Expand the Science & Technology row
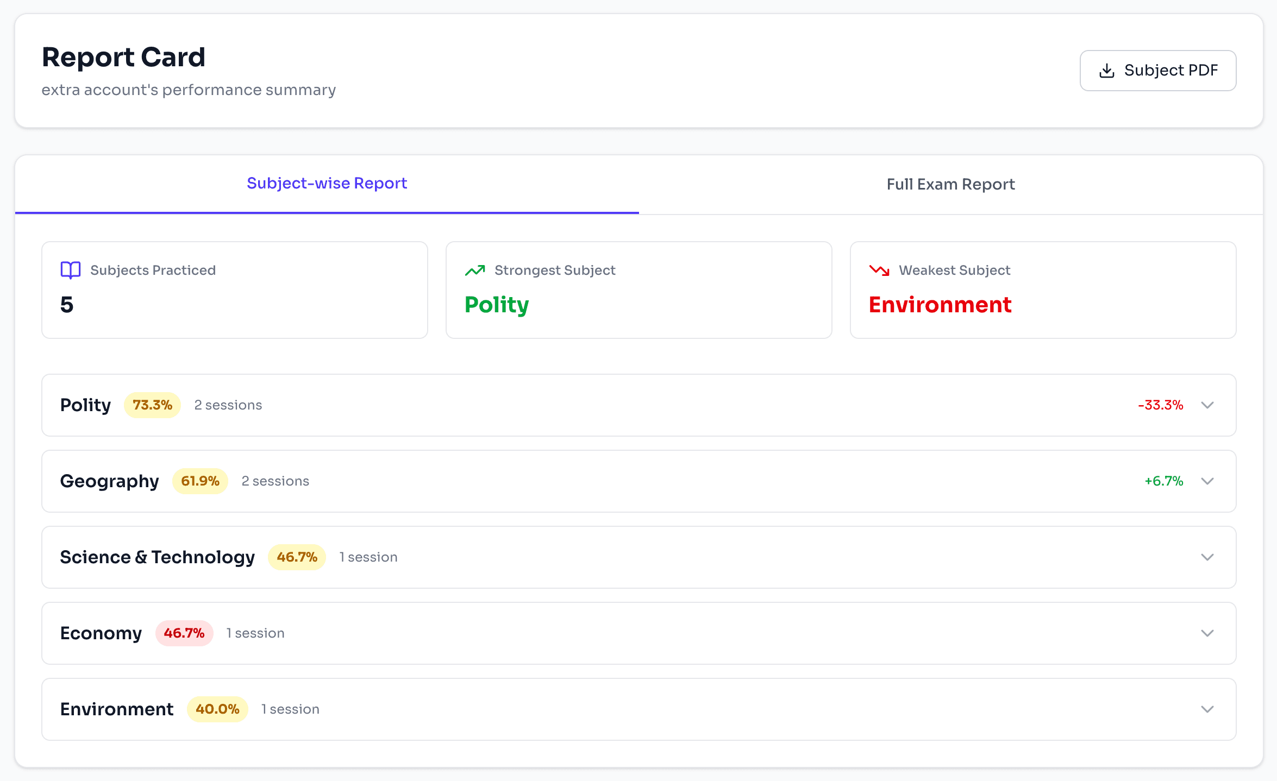Image resolution: width=1277 pixels, height=781 pixels. (x=1207, y=557)
